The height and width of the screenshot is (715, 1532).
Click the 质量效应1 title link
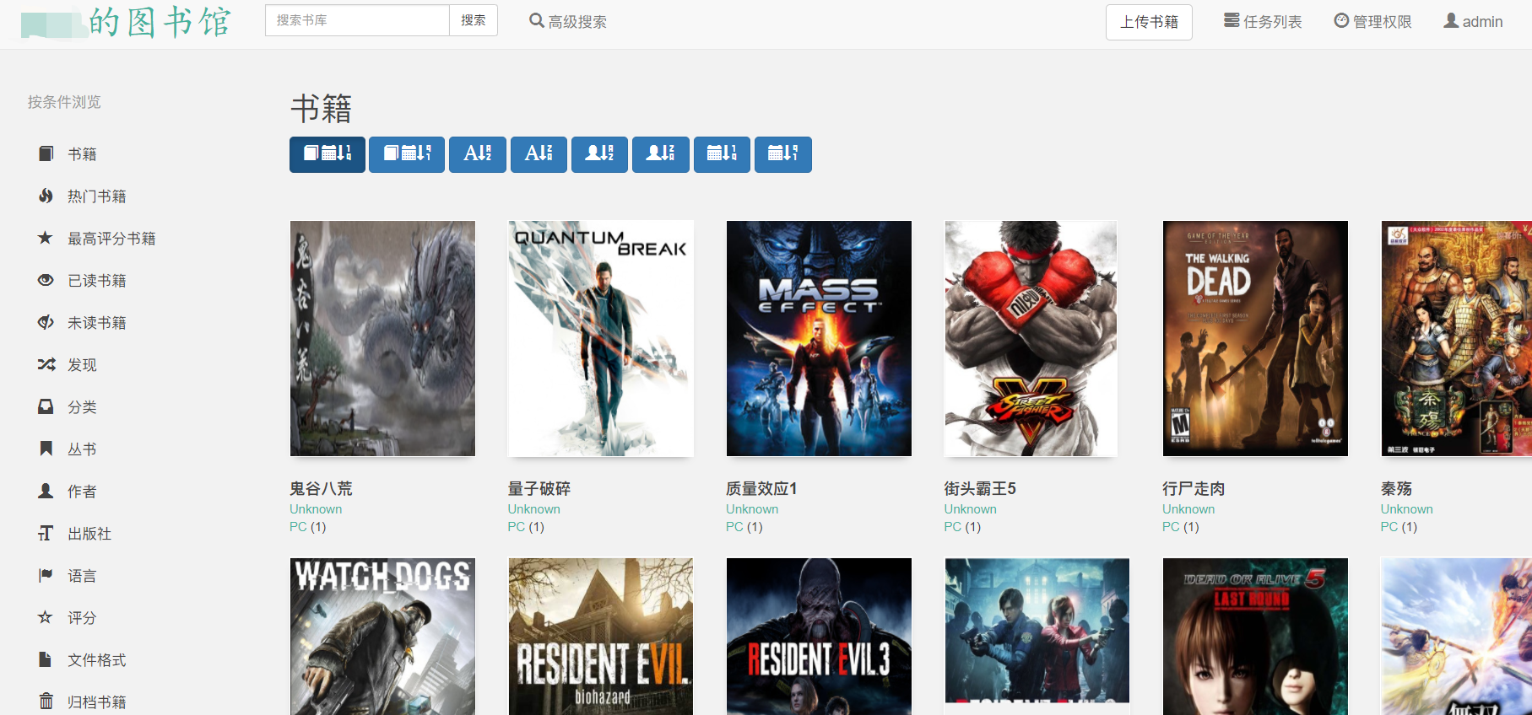[x=761, y=489]
